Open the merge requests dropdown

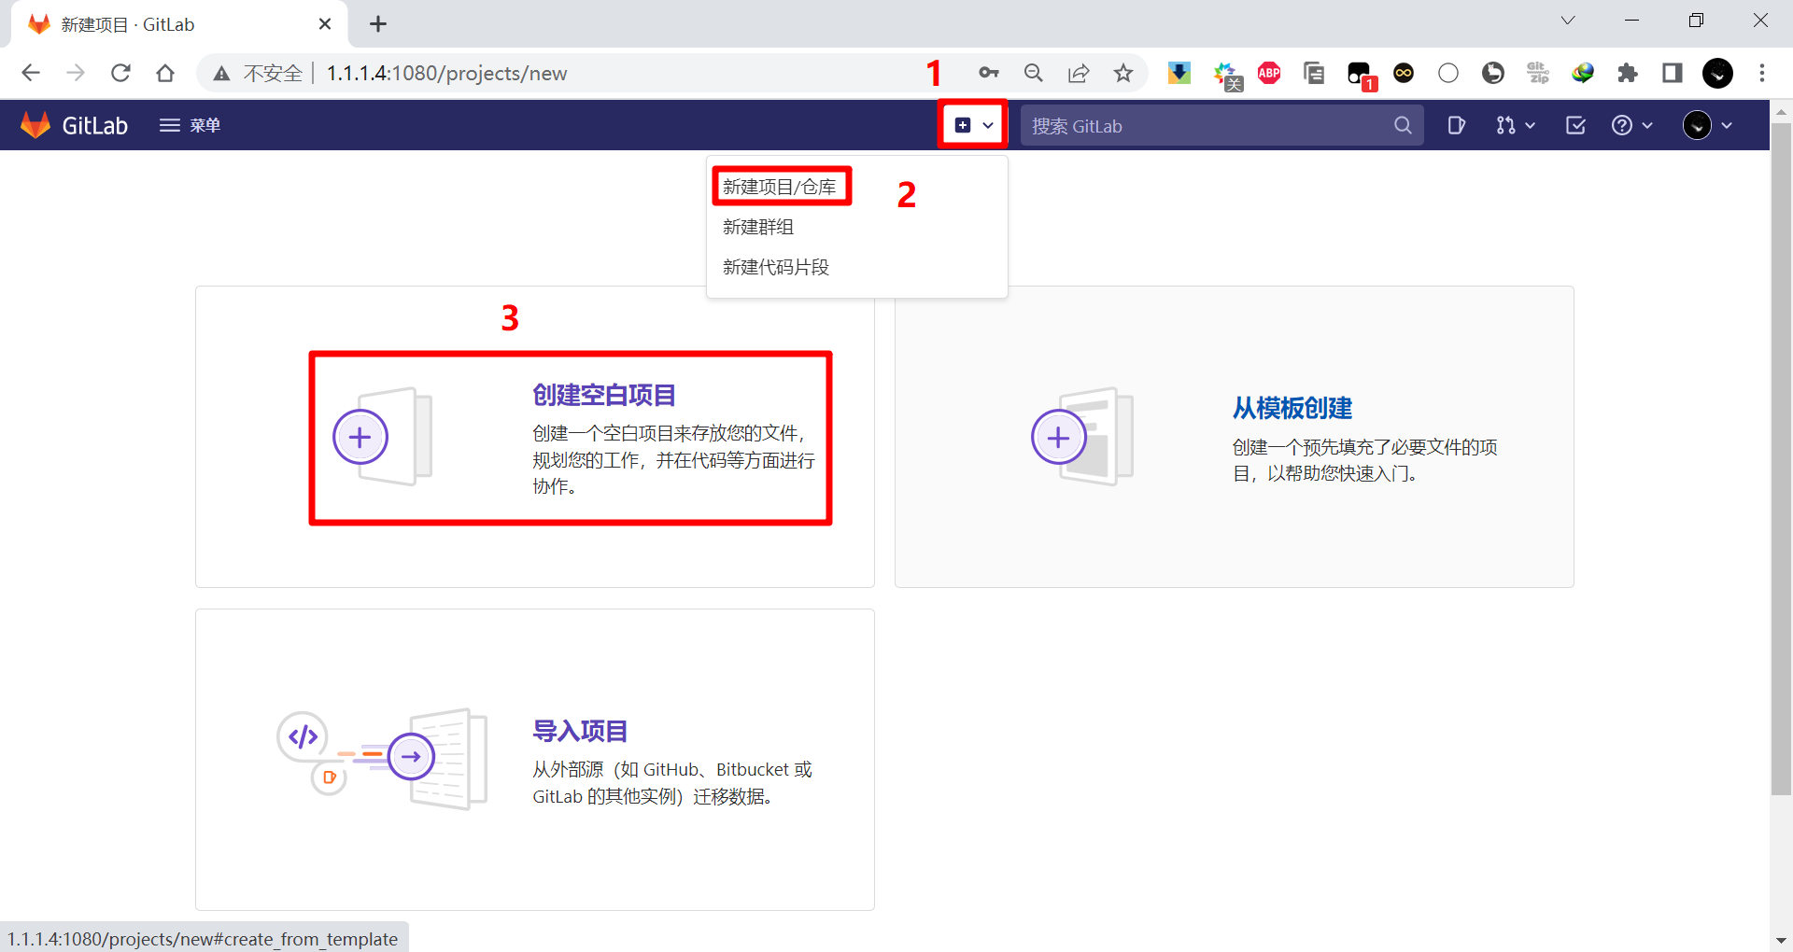1515,125
